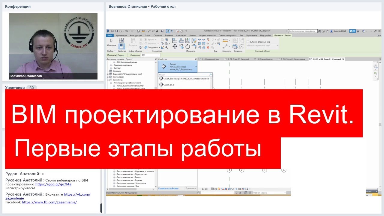The width and height of the screenshot is (384, 216).
Task: Click the star favorites icon in title bar
Action: (x=327, y=31)
